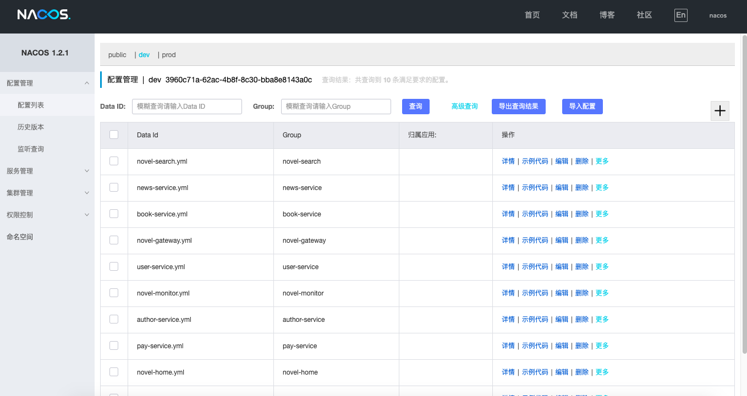Screen dimensions: 747x396
Task: Click the NACOS logo in header
Action: point(44,15)
